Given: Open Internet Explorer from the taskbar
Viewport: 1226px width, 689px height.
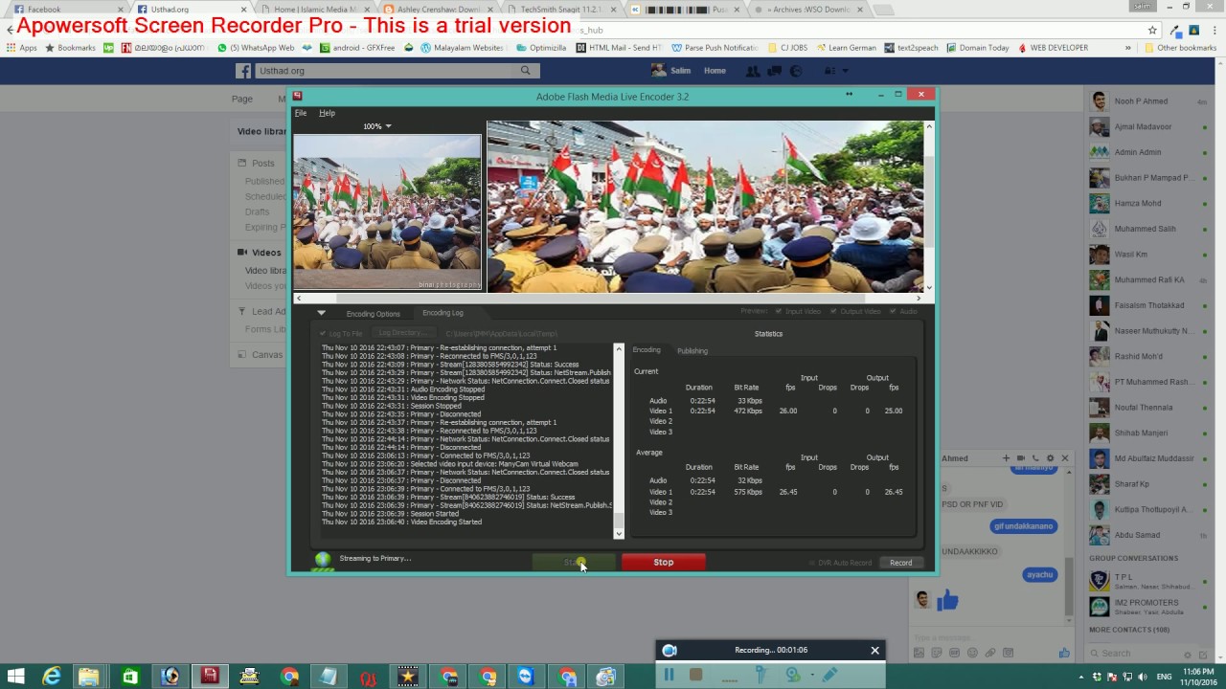Looking at the screenshot, I should click(51, 677).
